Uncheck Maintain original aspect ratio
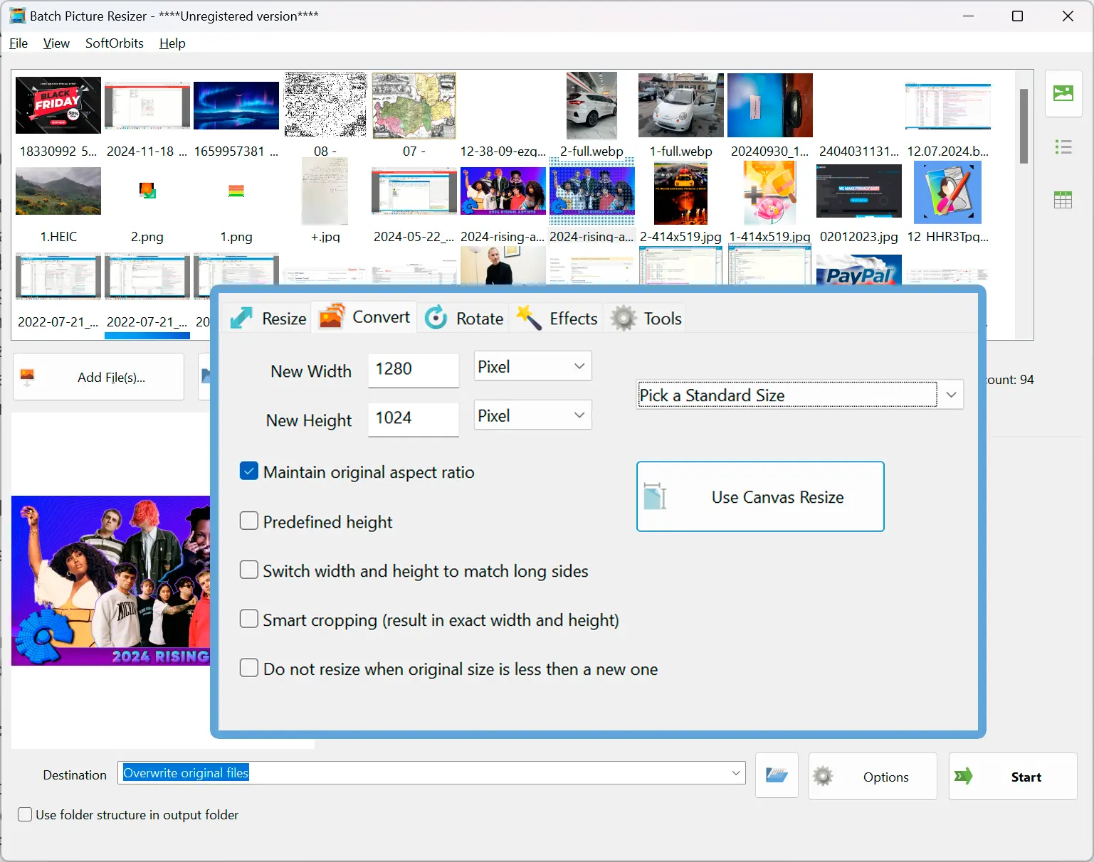Viewport: 1094px width, 862px height. click(249, 472)
